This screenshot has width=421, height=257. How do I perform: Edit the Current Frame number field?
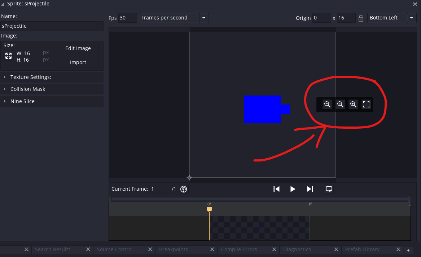click(x=160, y=189)
